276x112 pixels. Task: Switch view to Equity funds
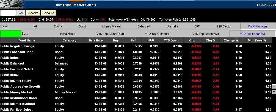coord(58,26)
